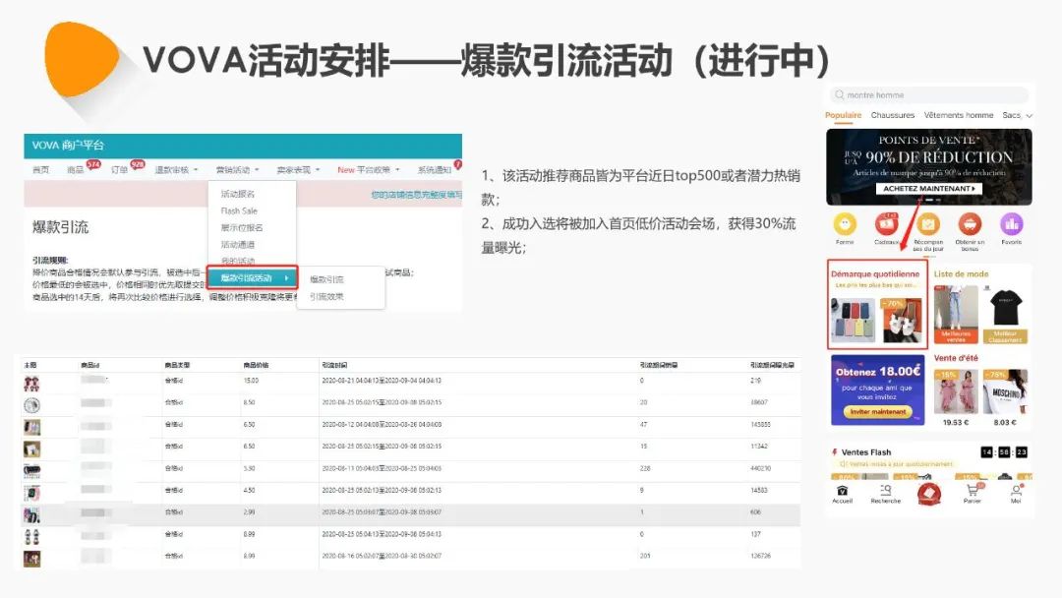Click the Inviter maintenant button
The image size is (1062, 598).
pyautogui.click(x=878, y=412)
